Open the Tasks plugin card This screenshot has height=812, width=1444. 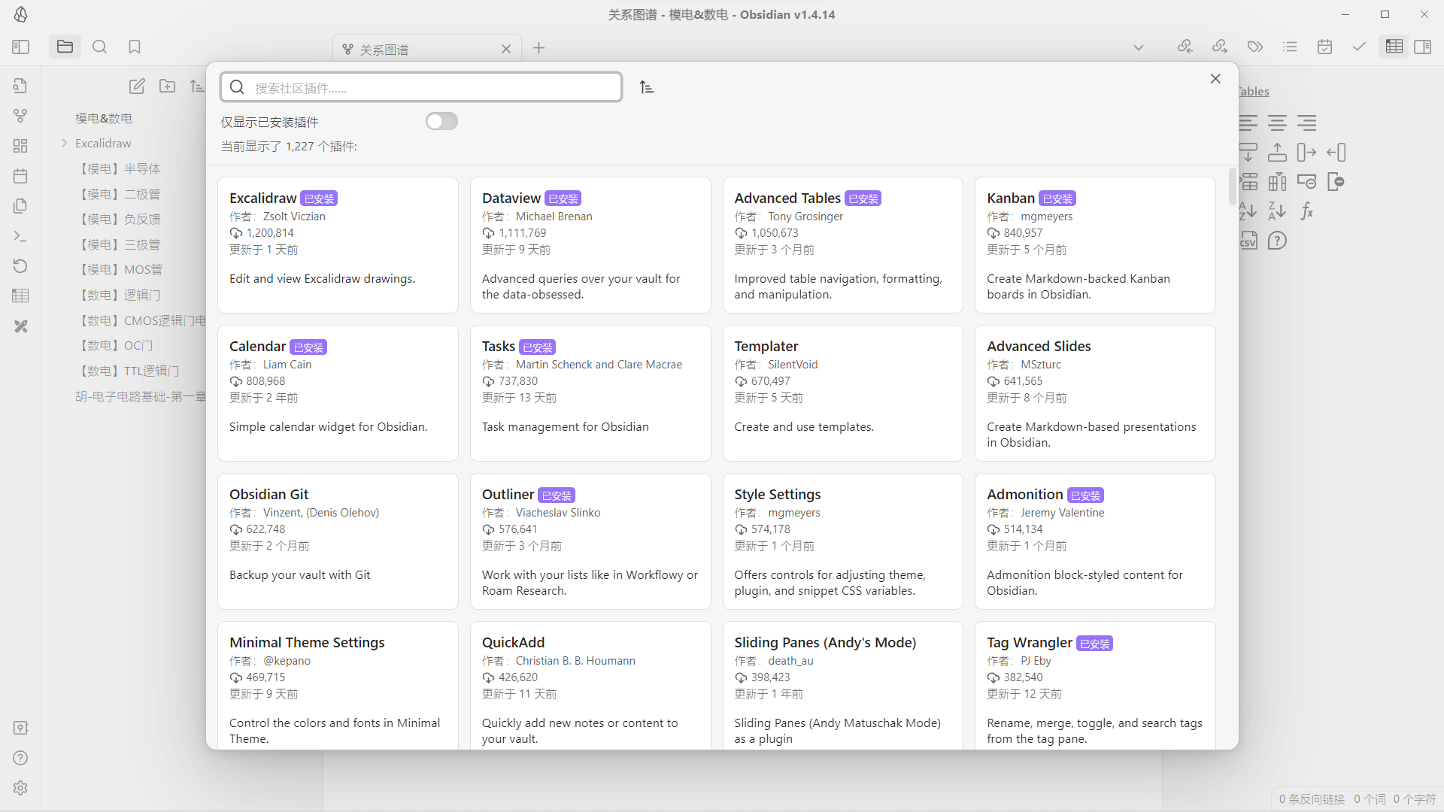[x=590, y=393]
